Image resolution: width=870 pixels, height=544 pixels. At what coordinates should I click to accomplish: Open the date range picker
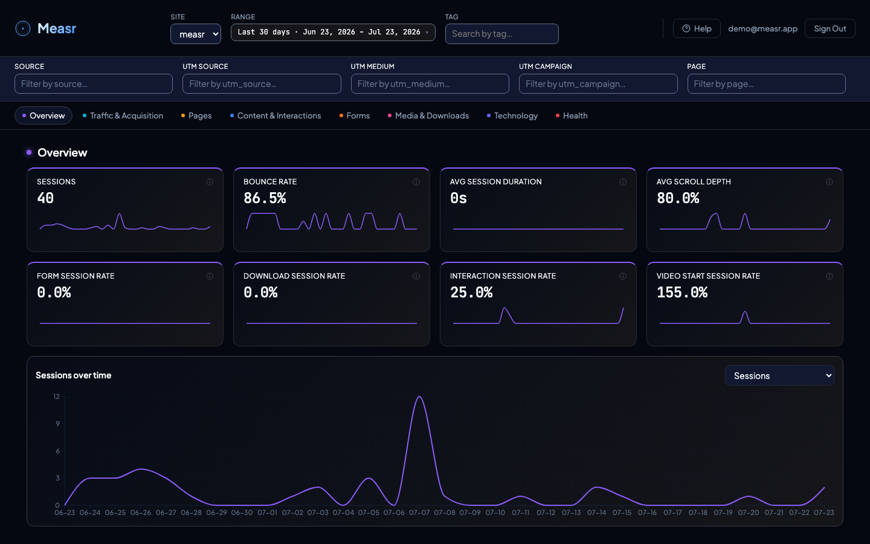[333, 32]
